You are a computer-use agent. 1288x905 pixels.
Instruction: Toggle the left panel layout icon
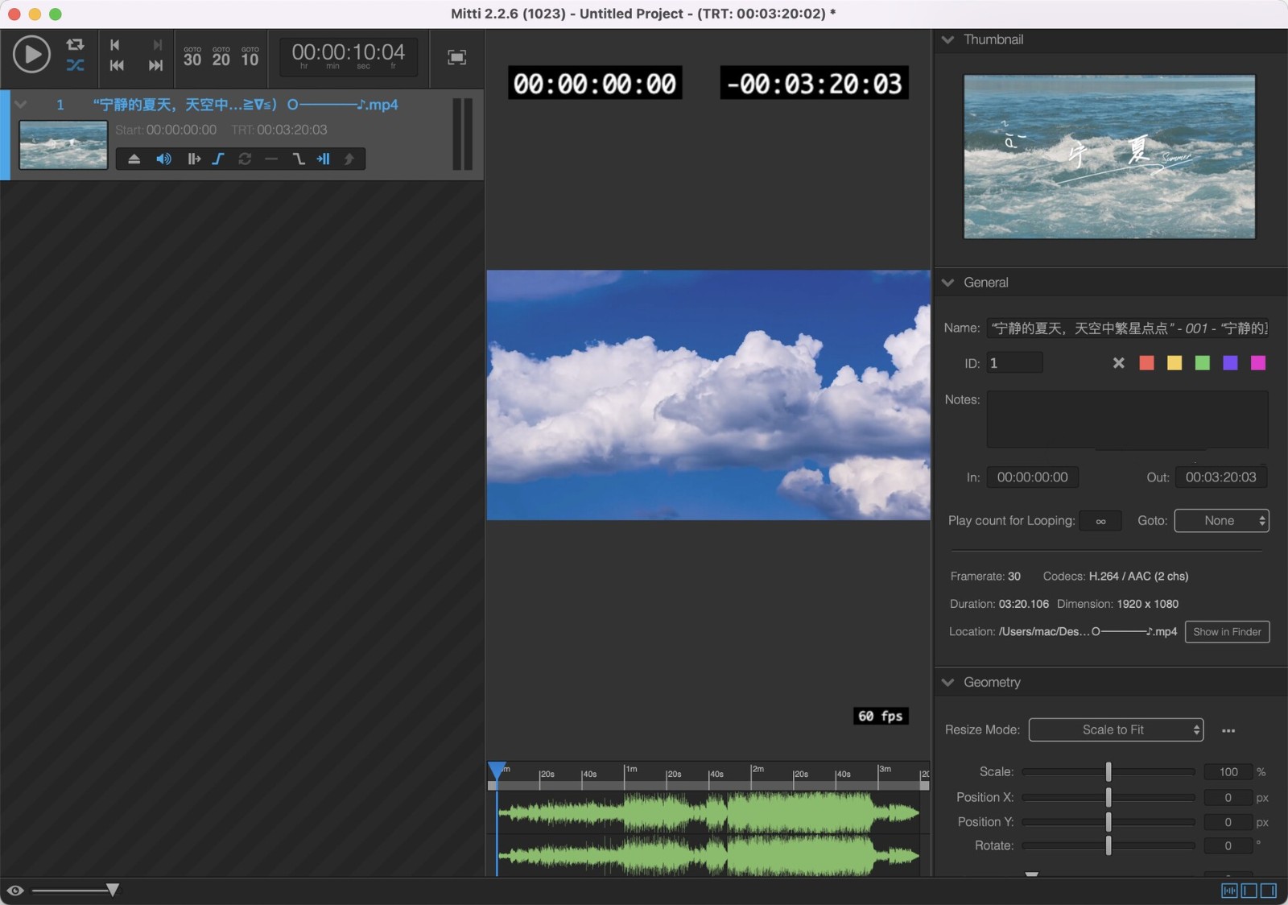click(1249, 891)
